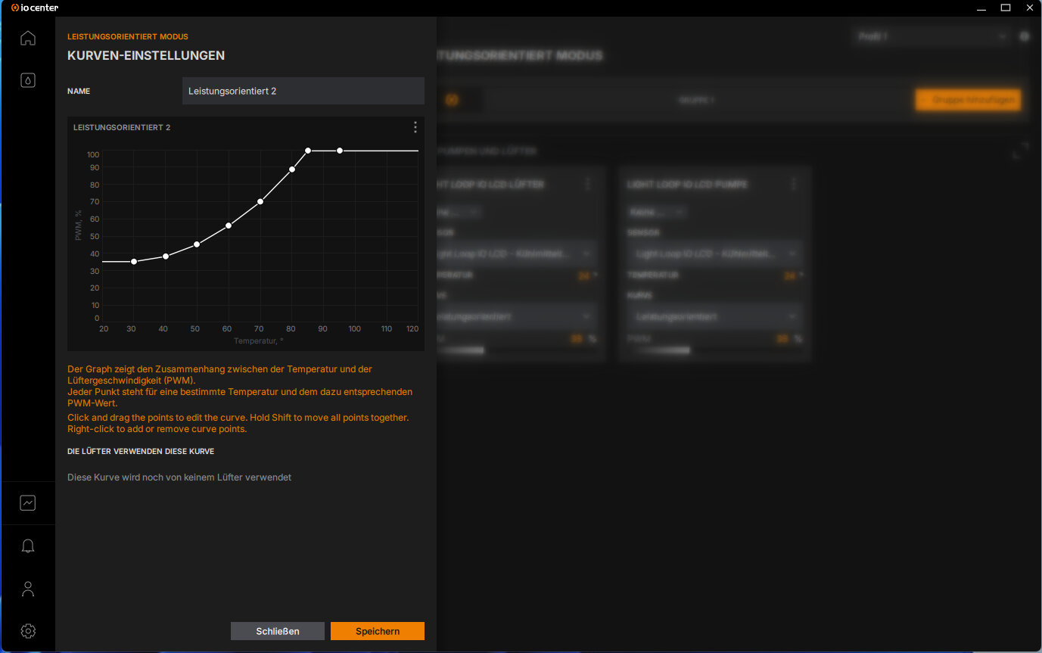1042x653 pixels.
Task: Select the curve point at 80 degrees
Action: click(292, 169)
